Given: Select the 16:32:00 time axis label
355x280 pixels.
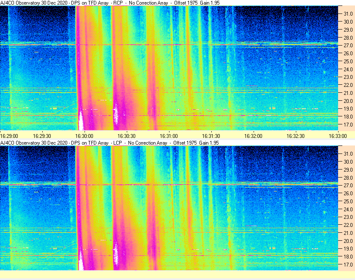Looking at the screenshot, I should [x=253, y=136].
